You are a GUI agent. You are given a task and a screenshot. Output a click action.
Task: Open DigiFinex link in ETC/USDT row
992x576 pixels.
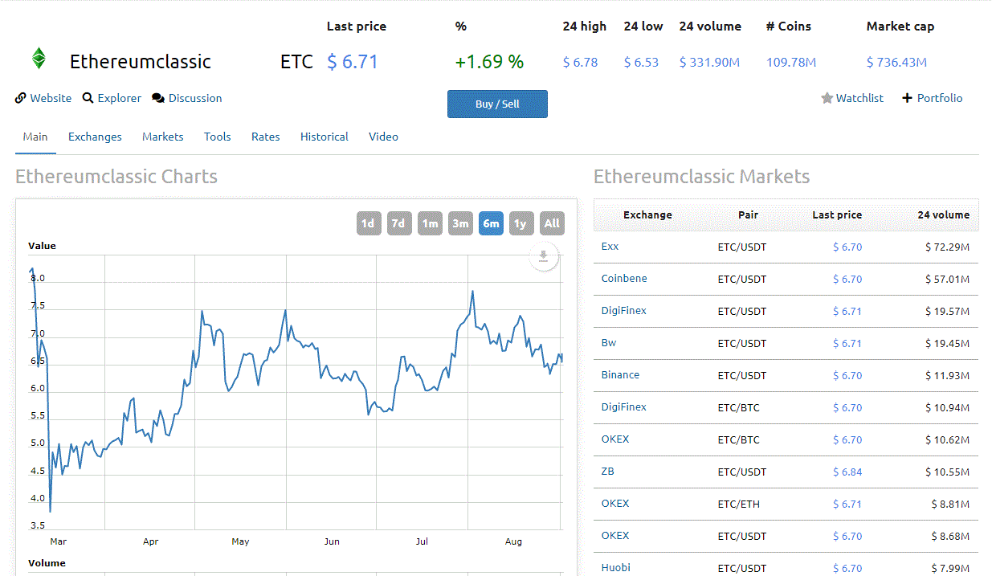[624, 311]
